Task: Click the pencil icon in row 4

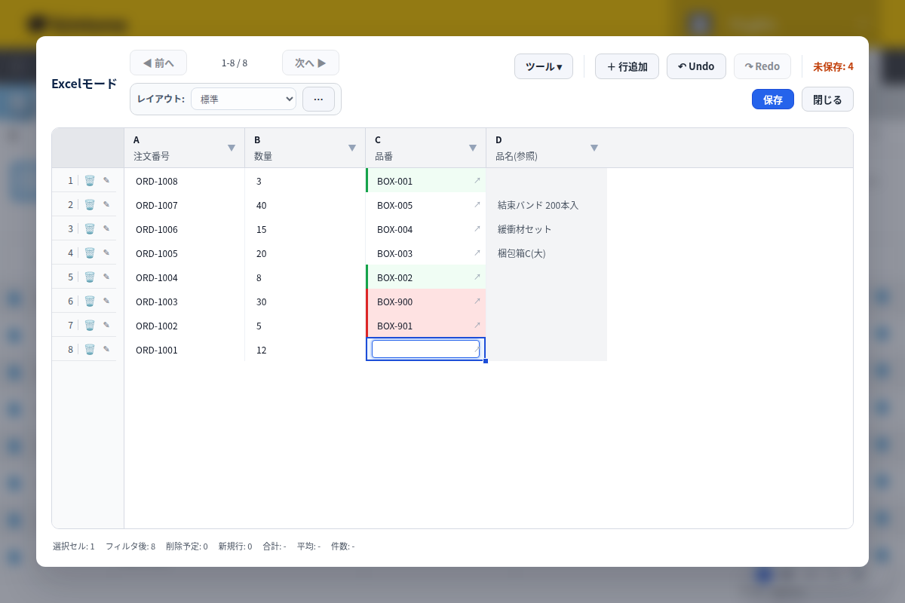Action: pyautogui.click(x=106, y=253)
